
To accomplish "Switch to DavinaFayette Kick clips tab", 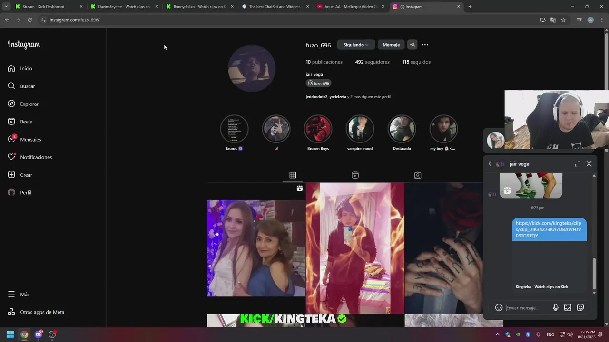I will pyautogui.click(x=125, y=7).
